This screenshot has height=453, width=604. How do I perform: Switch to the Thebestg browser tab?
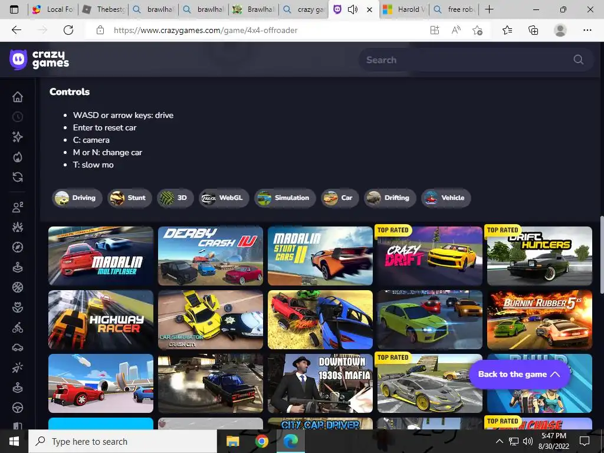(103, 9)
